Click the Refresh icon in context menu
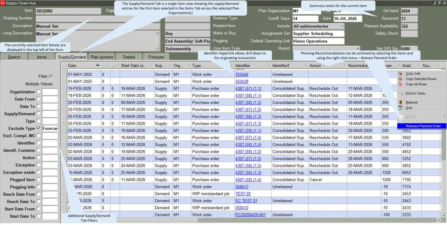The height and width of the screenshot is (225, 447). point(401,102)
